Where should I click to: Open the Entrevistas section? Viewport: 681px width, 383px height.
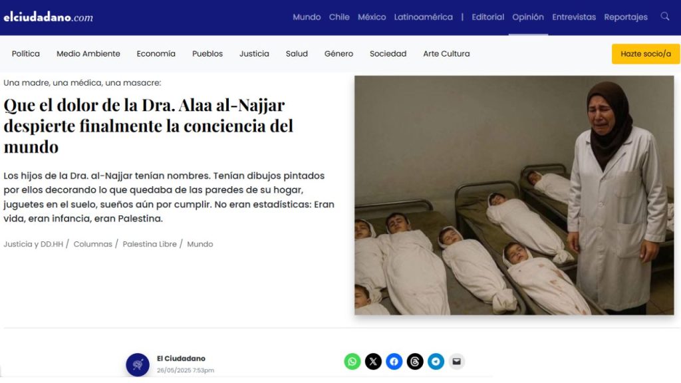click(574, 17)
